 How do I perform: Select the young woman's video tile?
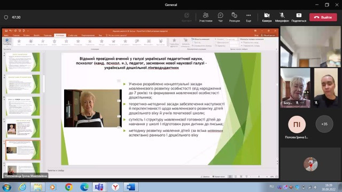tap(326, 87)
